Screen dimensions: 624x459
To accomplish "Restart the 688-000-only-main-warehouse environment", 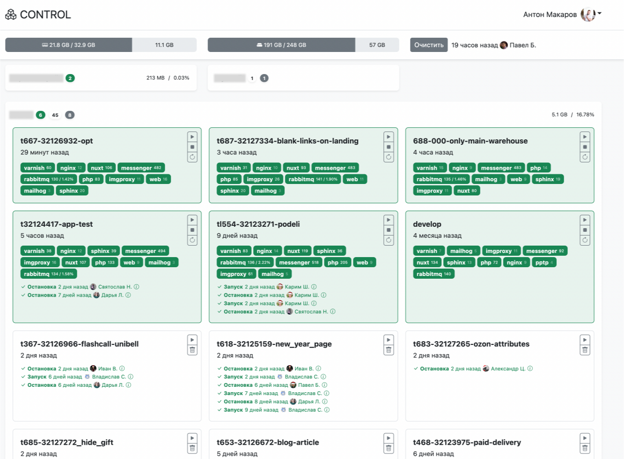I will (x=585, y=157).
